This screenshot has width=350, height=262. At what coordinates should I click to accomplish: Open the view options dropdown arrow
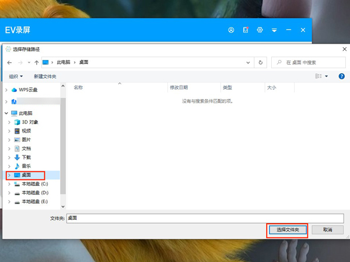pos(326,76)
